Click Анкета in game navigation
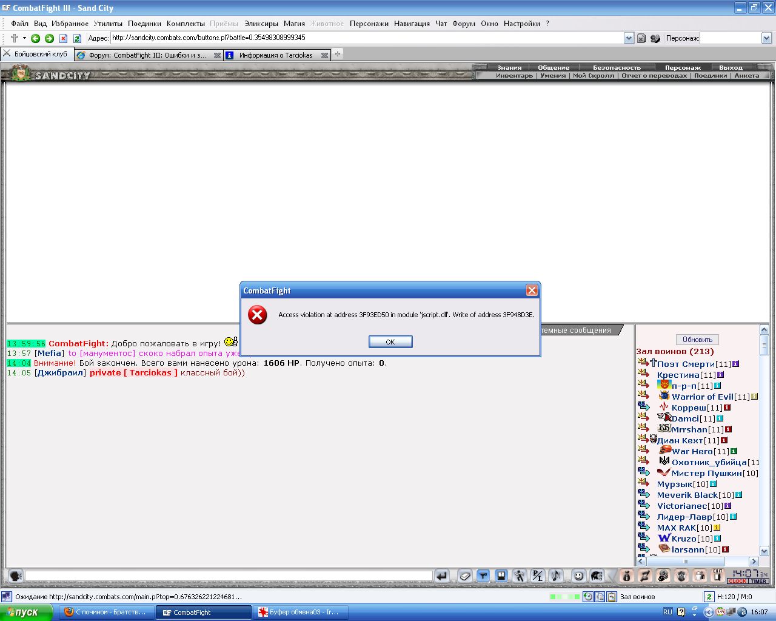776x621 pixels. pyautogui.click(x=746, y=76)
